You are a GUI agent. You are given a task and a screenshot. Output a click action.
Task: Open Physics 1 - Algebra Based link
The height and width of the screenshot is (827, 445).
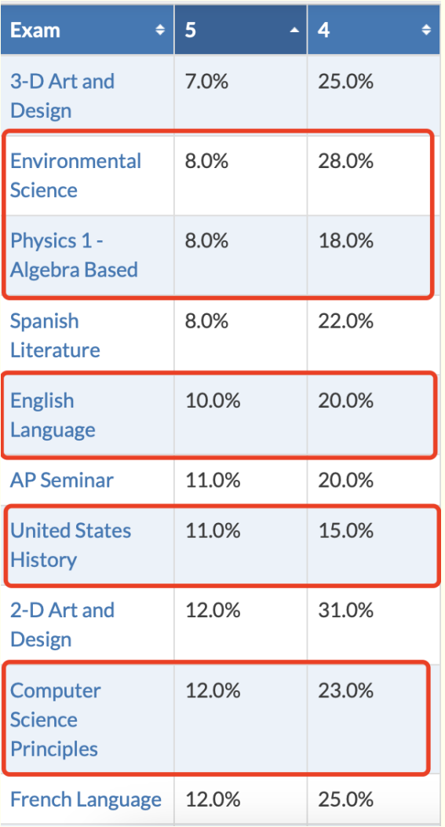pyautogui.click(x=74, y=254)
